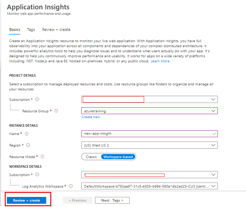Click the Previous button
The width and height of the screenshot is (246, 207).
tap(78, 201)
